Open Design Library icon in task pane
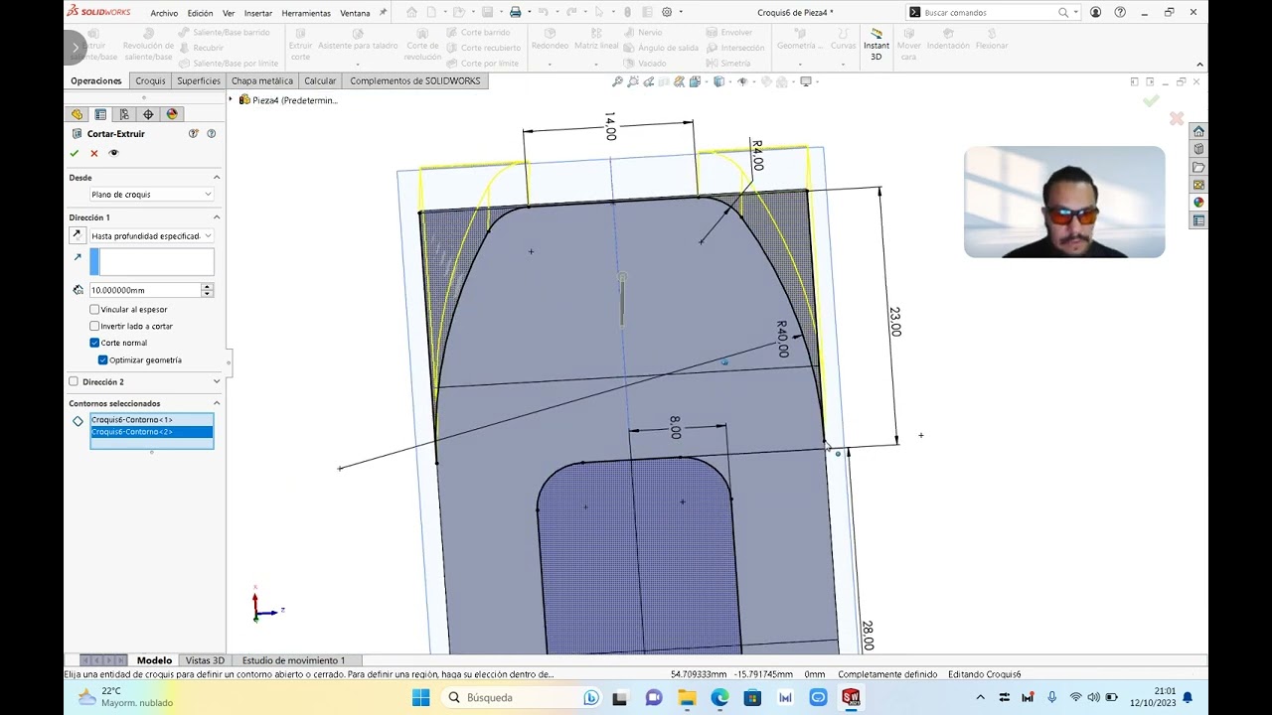Screen dimensions: 1272x715 pyautogui.click(x=1198, y=149)
